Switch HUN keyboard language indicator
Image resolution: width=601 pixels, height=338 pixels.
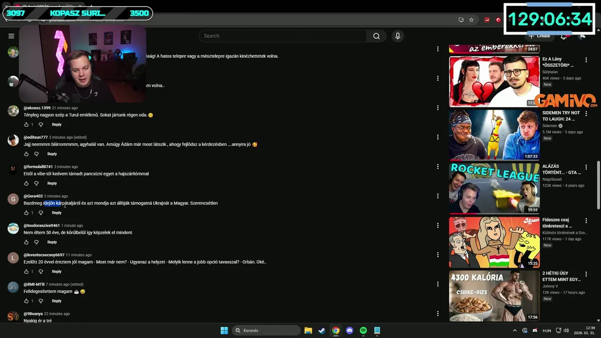click(547, 330)
